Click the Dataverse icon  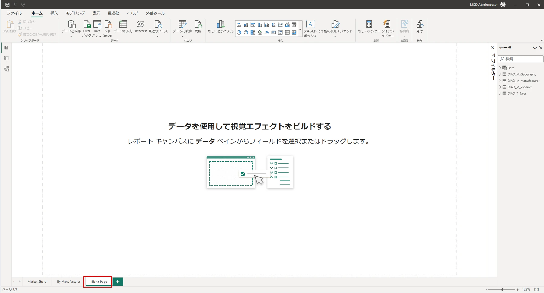click(x=140, y=24)
